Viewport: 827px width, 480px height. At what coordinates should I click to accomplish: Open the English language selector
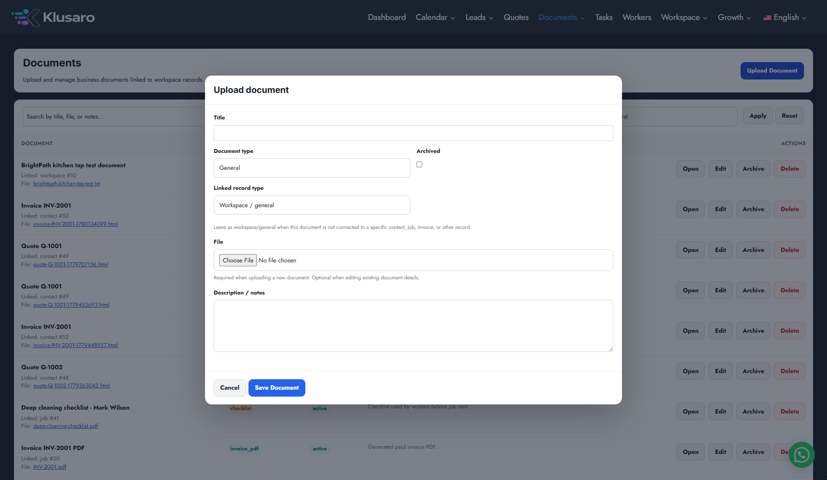click(x=785, y=17)
